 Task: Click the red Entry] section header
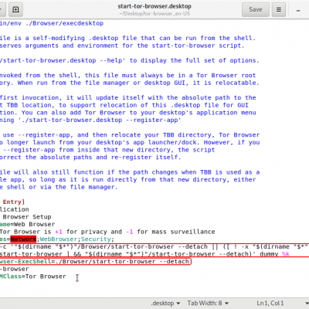tap(14, 202)
